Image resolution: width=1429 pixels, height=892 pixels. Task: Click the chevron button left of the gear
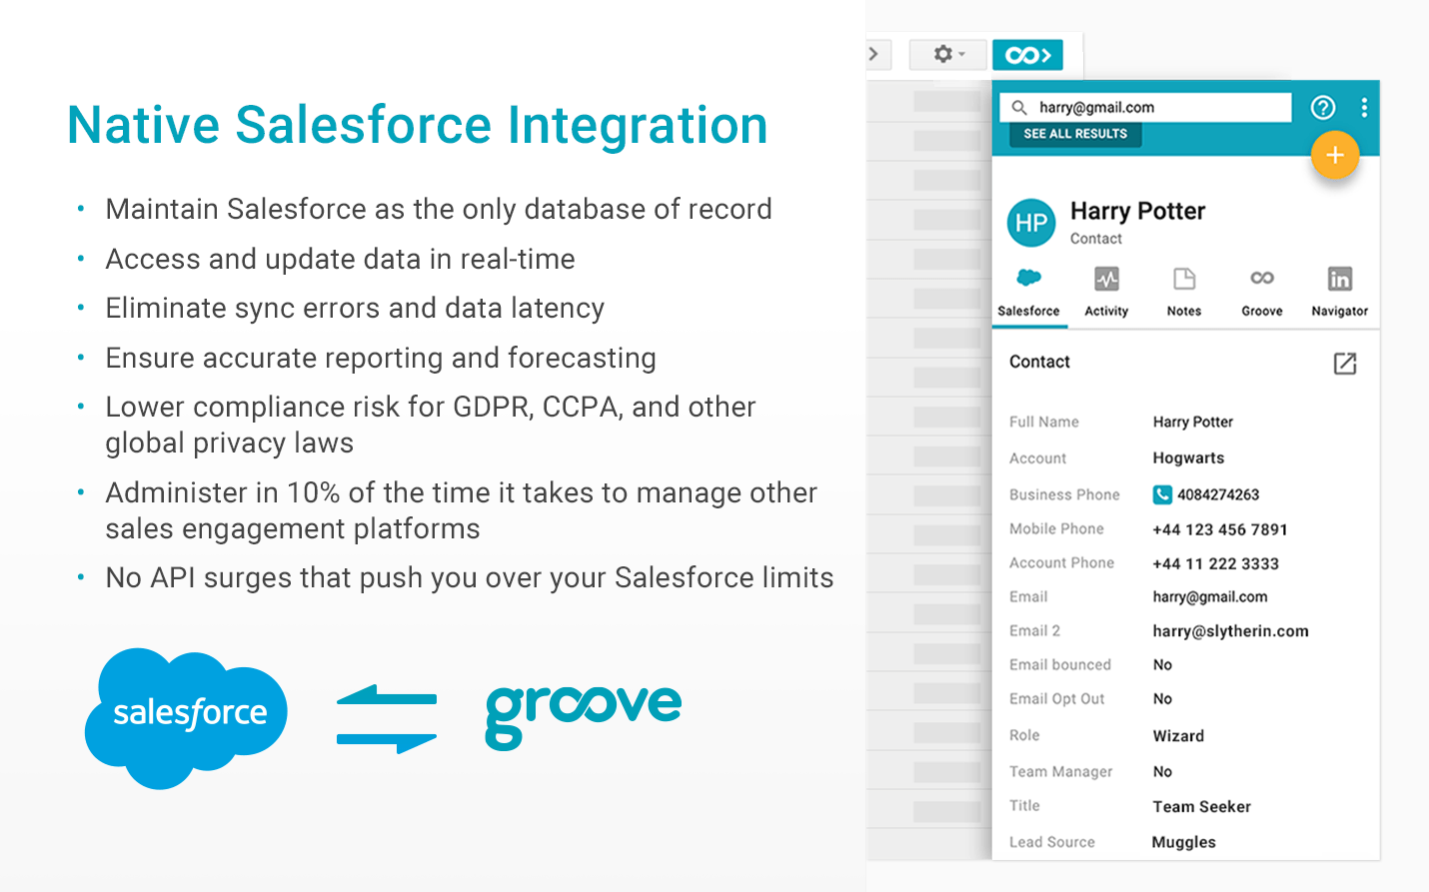pos(872,55)
